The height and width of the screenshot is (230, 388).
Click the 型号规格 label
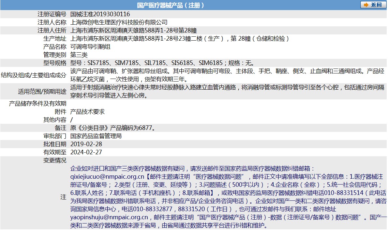click(55, 63)
